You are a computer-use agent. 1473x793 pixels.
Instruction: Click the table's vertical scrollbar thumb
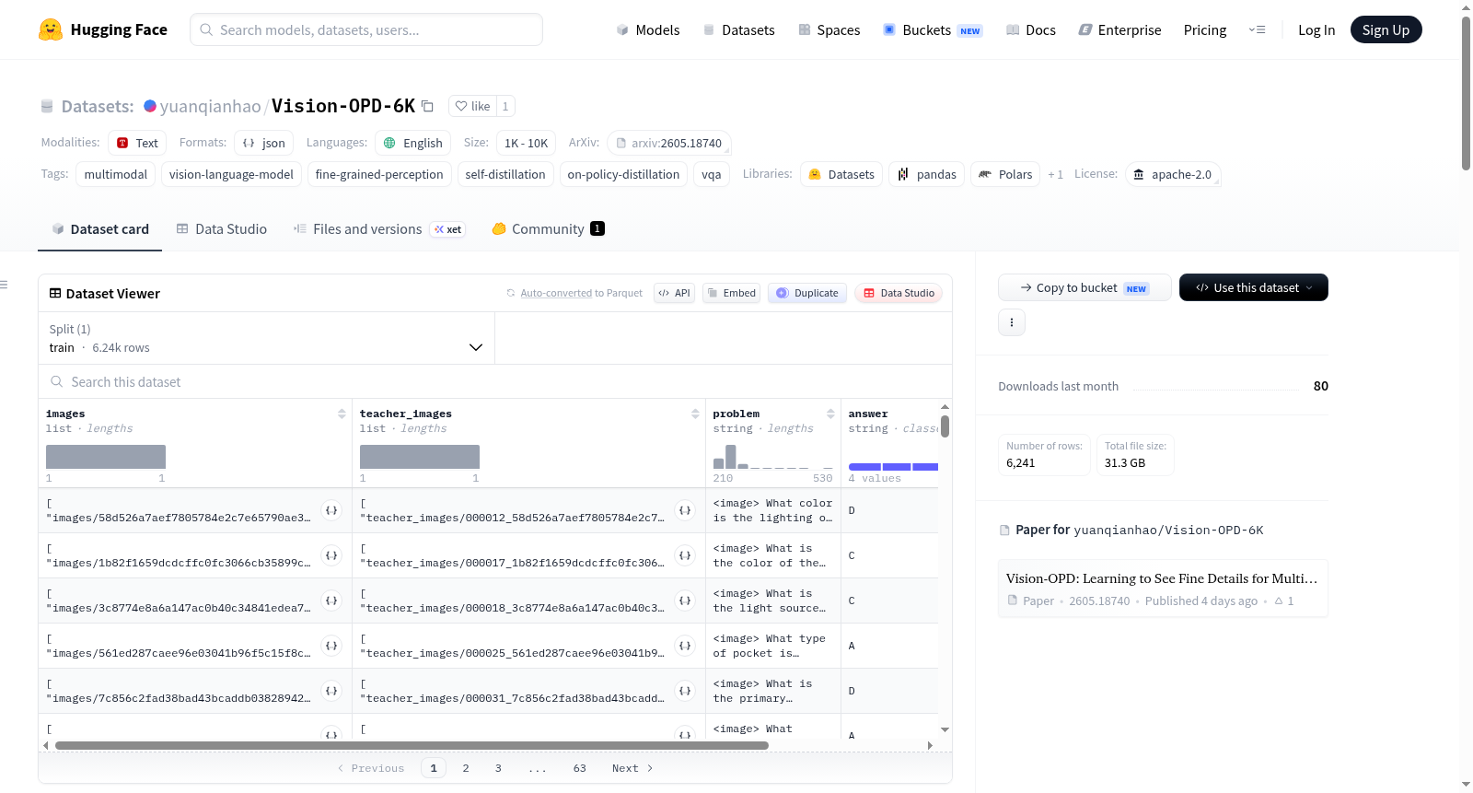point(945,426)
